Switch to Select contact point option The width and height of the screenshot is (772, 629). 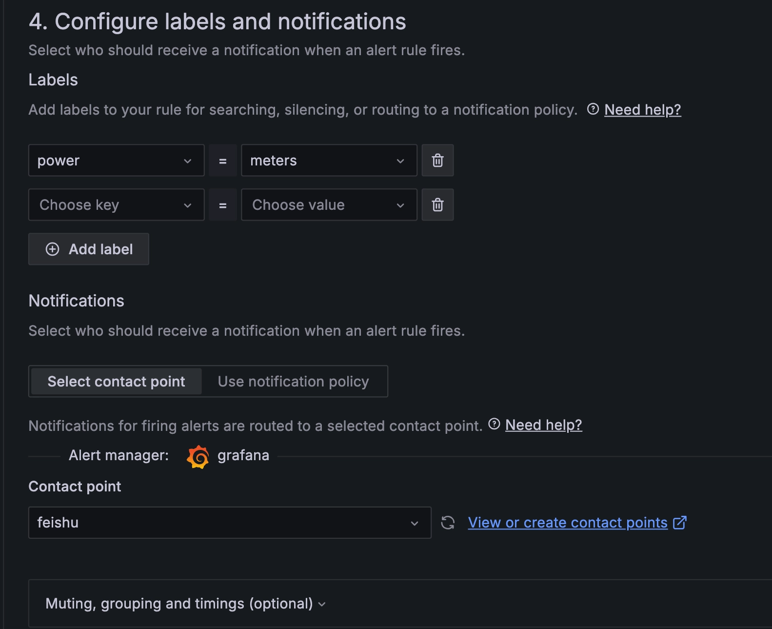coord(116,382)
